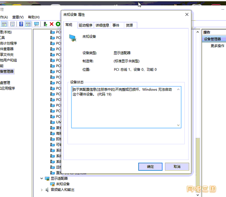Click the 操作 header of actions pane
The height and width of the screenshot is (197, 226).
click(207, 32)
